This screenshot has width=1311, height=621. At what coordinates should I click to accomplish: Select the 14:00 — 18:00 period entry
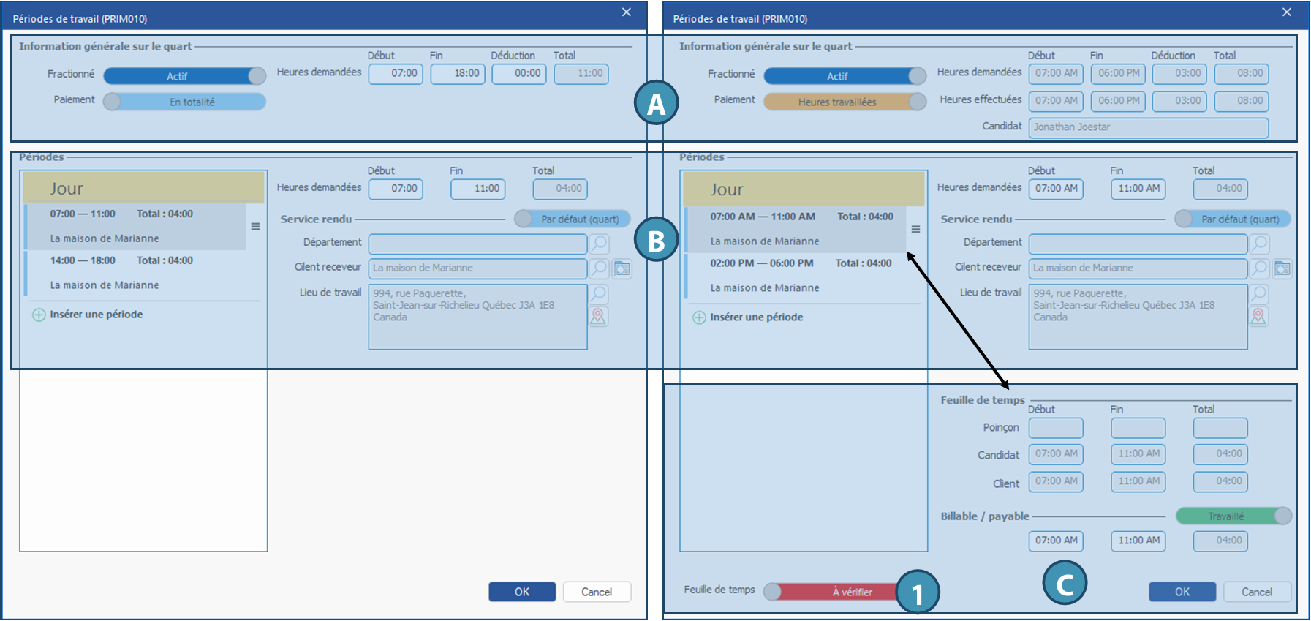(135, 272)
